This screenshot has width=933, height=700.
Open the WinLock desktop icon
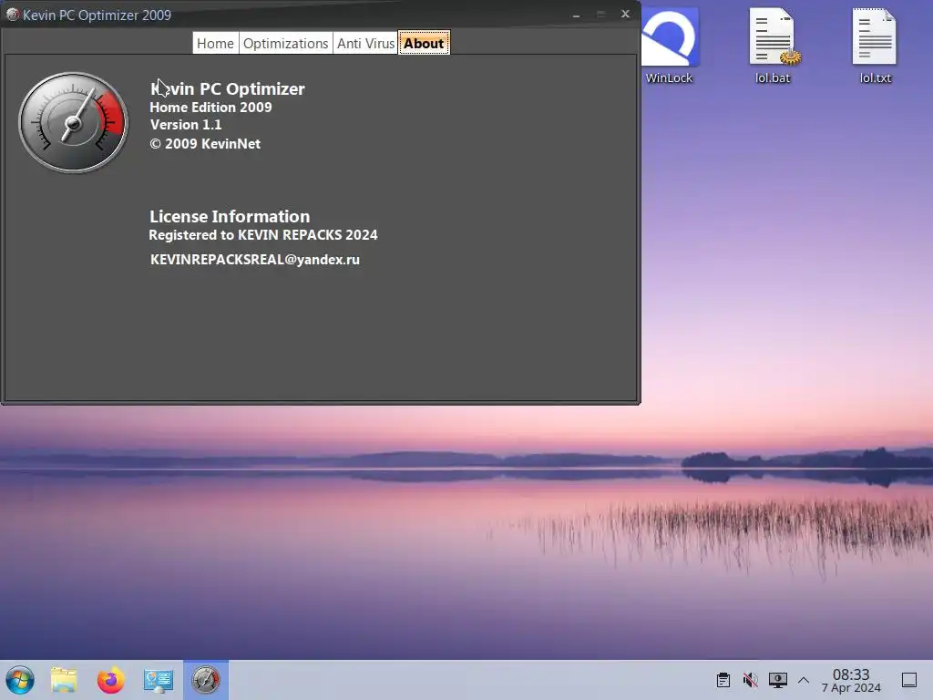tap(669, 46)
